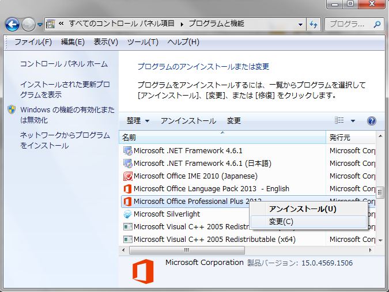Click the help question mark icon
Screen dimensions: 389x292
(x=371, y=121)
